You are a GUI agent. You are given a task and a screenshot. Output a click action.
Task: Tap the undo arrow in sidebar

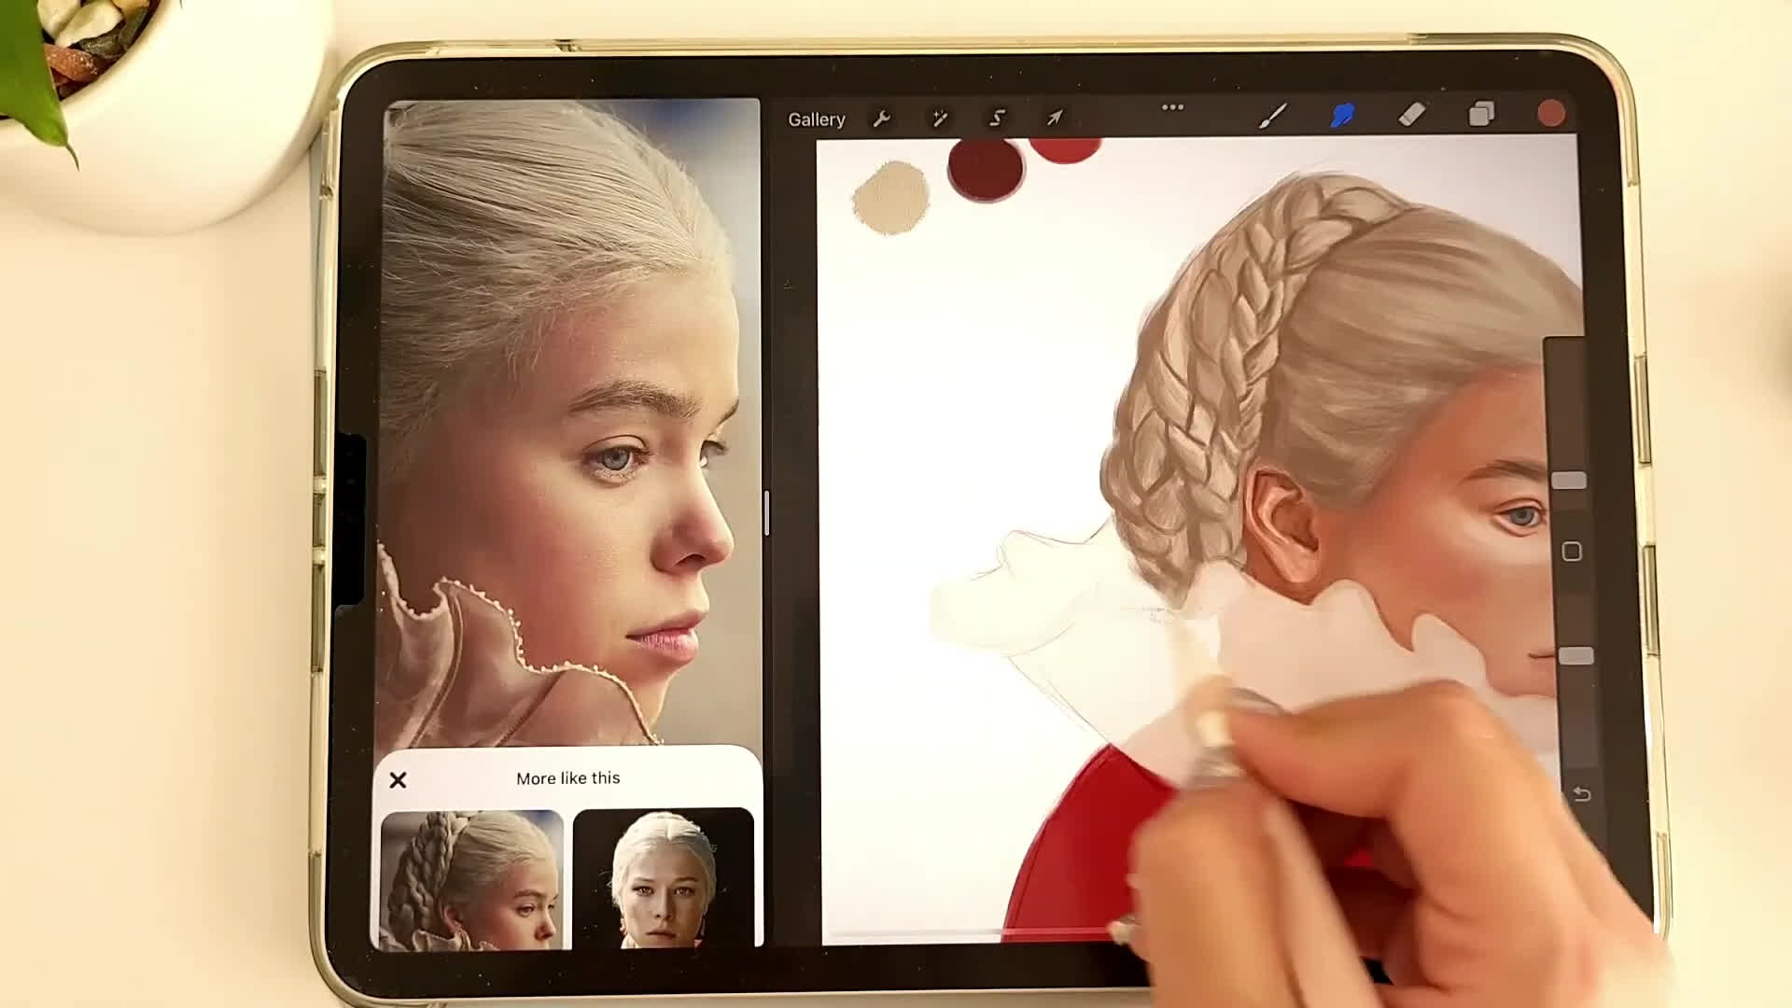coord(1581,794)
